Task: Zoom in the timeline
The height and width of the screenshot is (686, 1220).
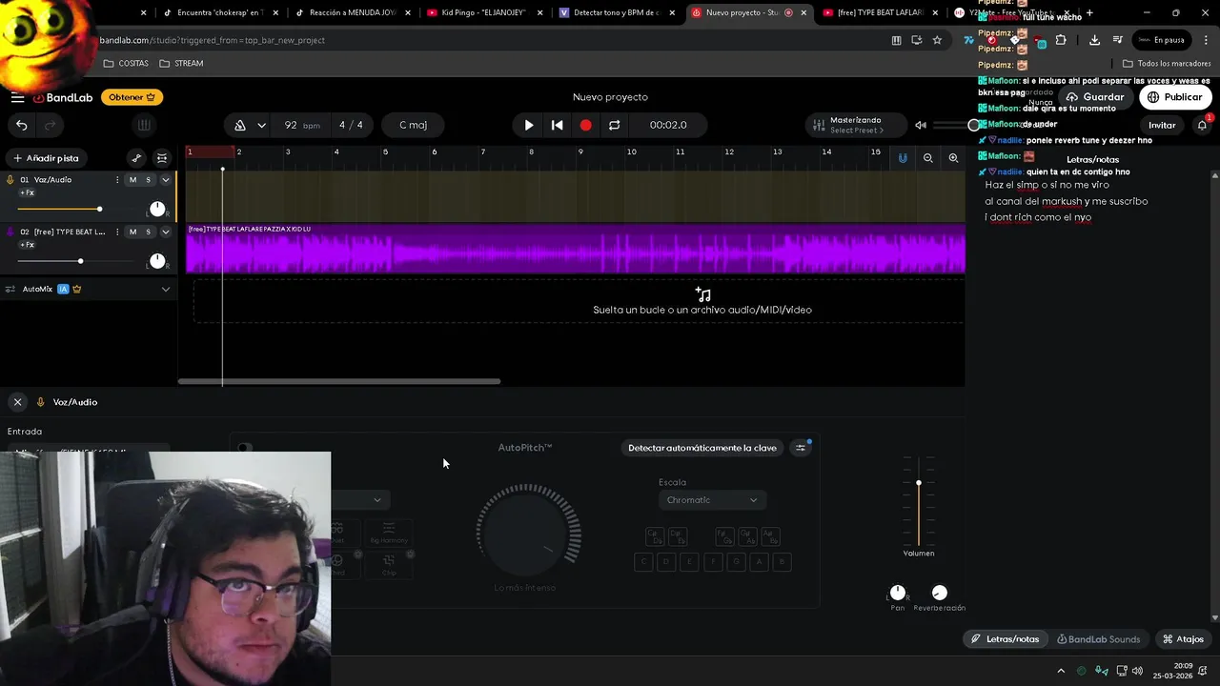Action: click(x=953, y=158)
